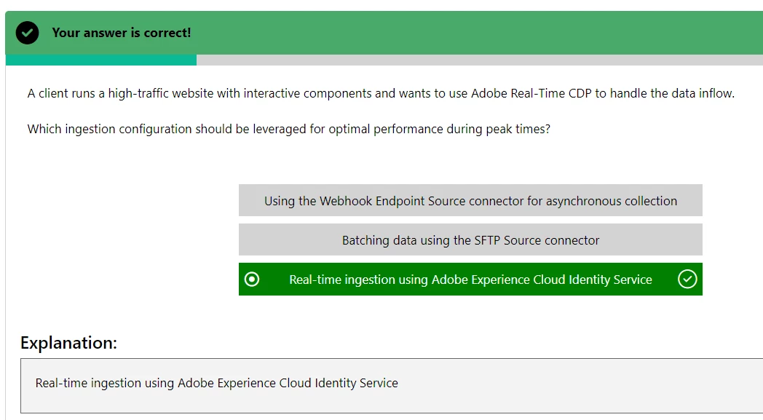The image size is (763, 420).
Task: Click the Explanation heading
Action: coord(68,343)
